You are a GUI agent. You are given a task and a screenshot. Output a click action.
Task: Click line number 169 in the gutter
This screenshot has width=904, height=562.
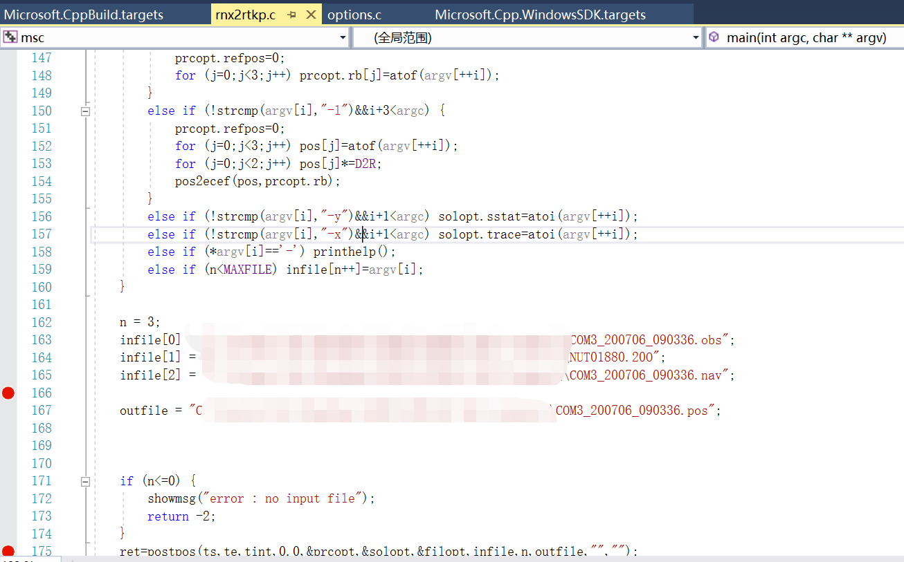tap(42, 445)
